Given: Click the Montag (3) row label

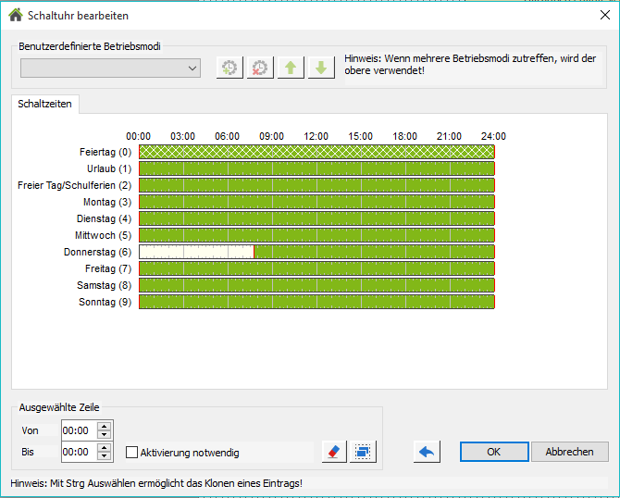Looking at the screenshot, I should click(x=107, y=202).
